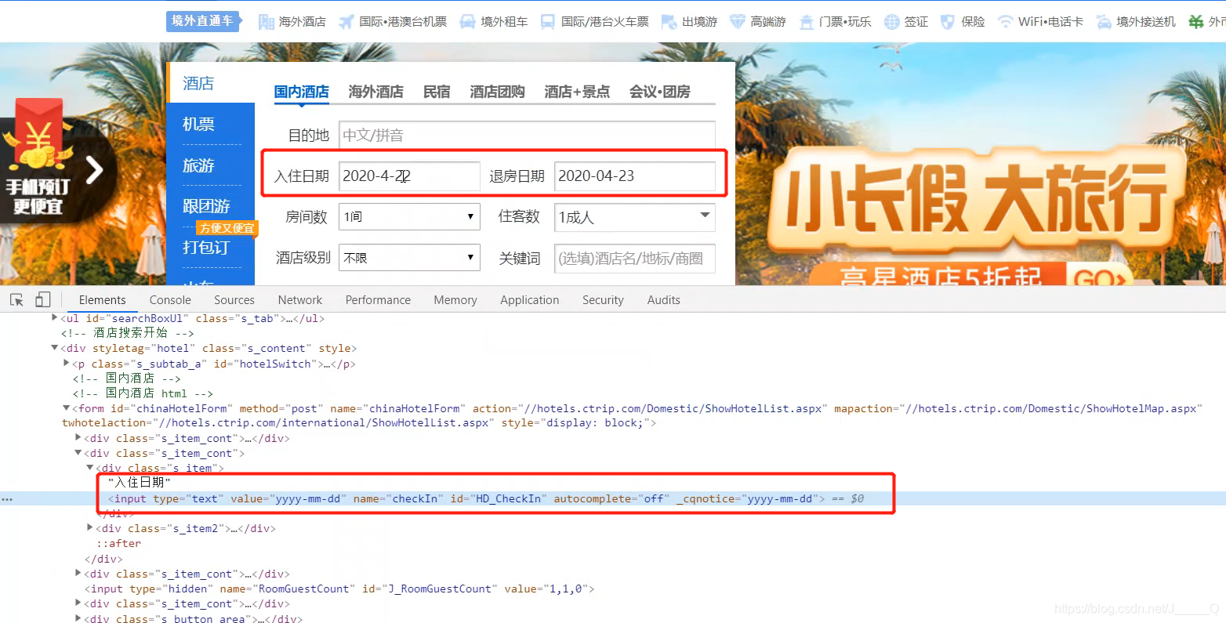Click the 入住日期 check-in date field
Image resolution: width=1226 pixels, height=623 pixels.
tap(408, 176)
